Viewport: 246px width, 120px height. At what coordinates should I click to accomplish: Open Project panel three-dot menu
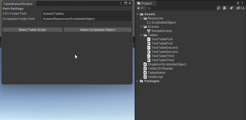coord(243,3)
